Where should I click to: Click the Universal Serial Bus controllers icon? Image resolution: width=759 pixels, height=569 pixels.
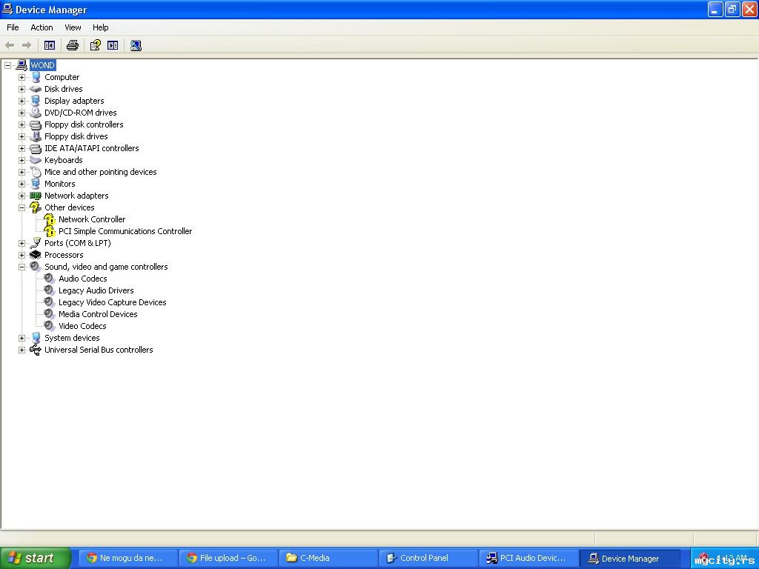(36, 350)
